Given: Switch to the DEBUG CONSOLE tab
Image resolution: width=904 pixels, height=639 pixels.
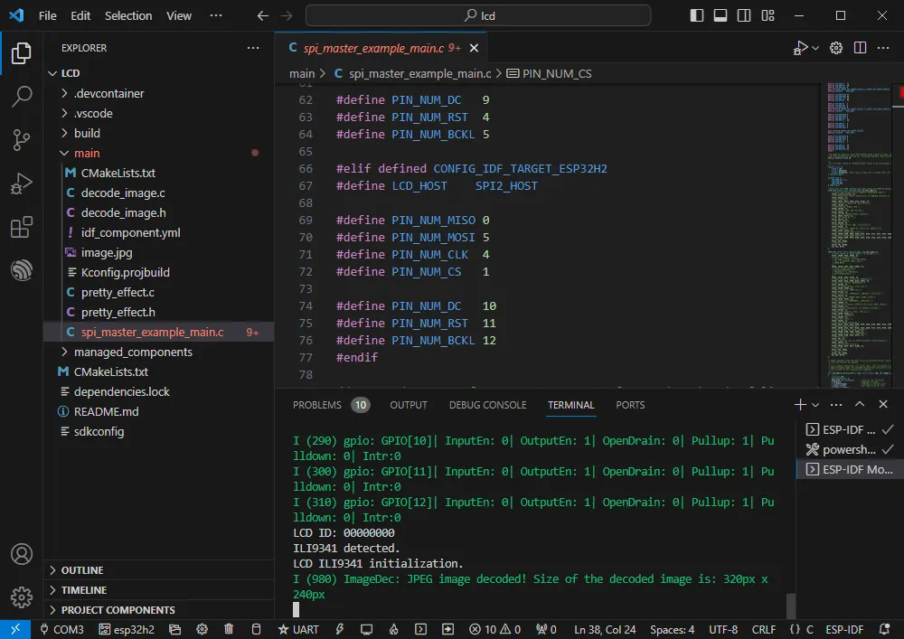Looking at the screenshot, I should click(487, 405).
